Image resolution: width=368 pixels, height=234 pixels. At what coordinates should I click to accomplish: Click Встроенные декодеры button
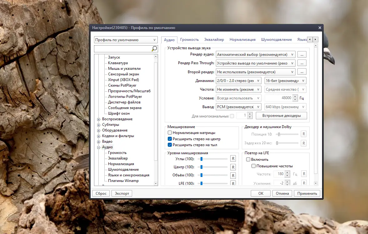[281, 116]
